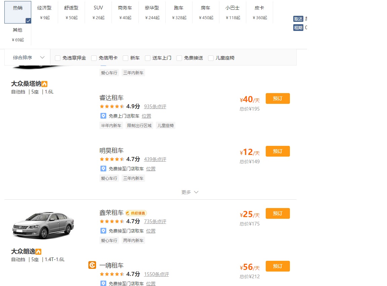Click 预订 to book 睿达租车
The width and height of the screenshot is (387, 286).
click(278, 98)
